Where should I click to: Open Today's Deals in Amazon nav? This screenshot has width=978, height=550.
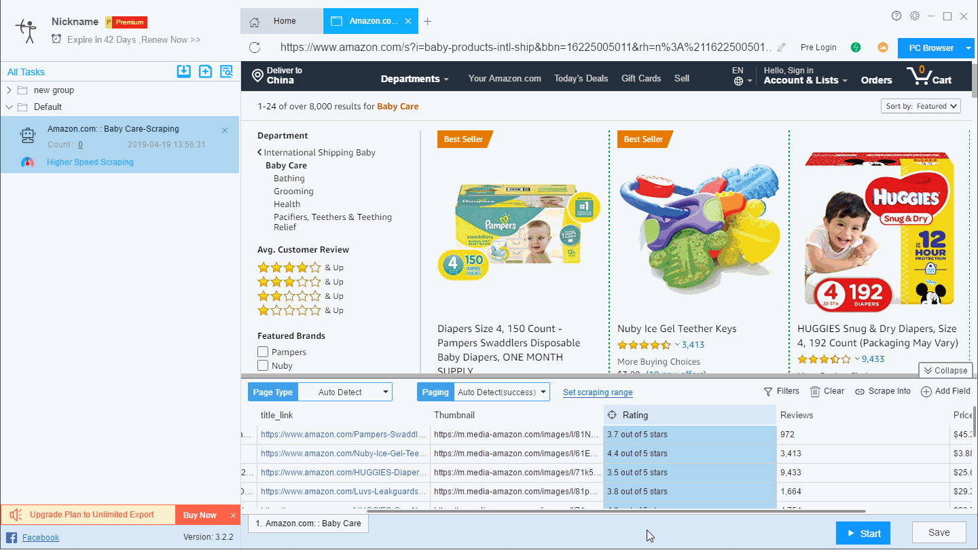point(581,78)
